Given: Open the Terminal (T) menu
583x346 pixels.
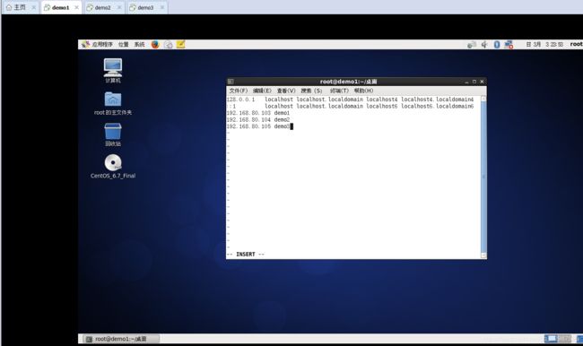Looking at the screenshot, I should coord(339,91).
